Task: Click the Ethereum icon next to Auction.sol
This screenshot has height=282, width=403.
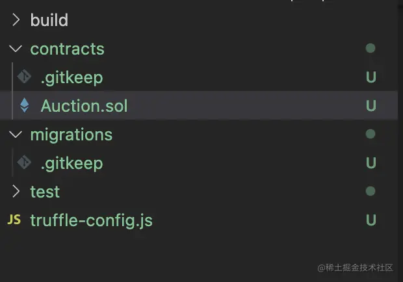Action: coord(25,106)
